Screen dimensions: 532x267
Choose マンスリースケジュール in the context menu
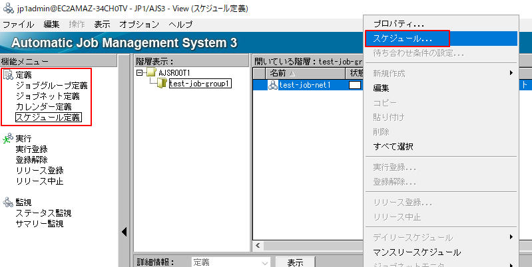441,252
